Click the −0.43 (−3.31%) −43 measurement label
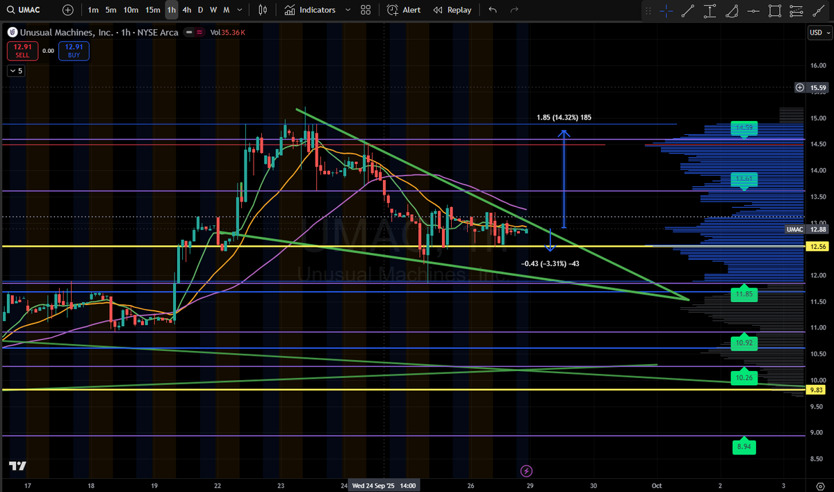The width and height of the screenshot is (834, 492). (550, 263)
